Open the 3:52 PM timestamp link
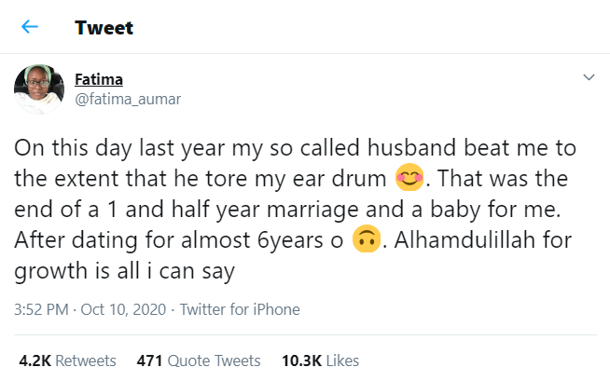The height and width of the screenshot is (381, 610). click(x=40, y=309)
